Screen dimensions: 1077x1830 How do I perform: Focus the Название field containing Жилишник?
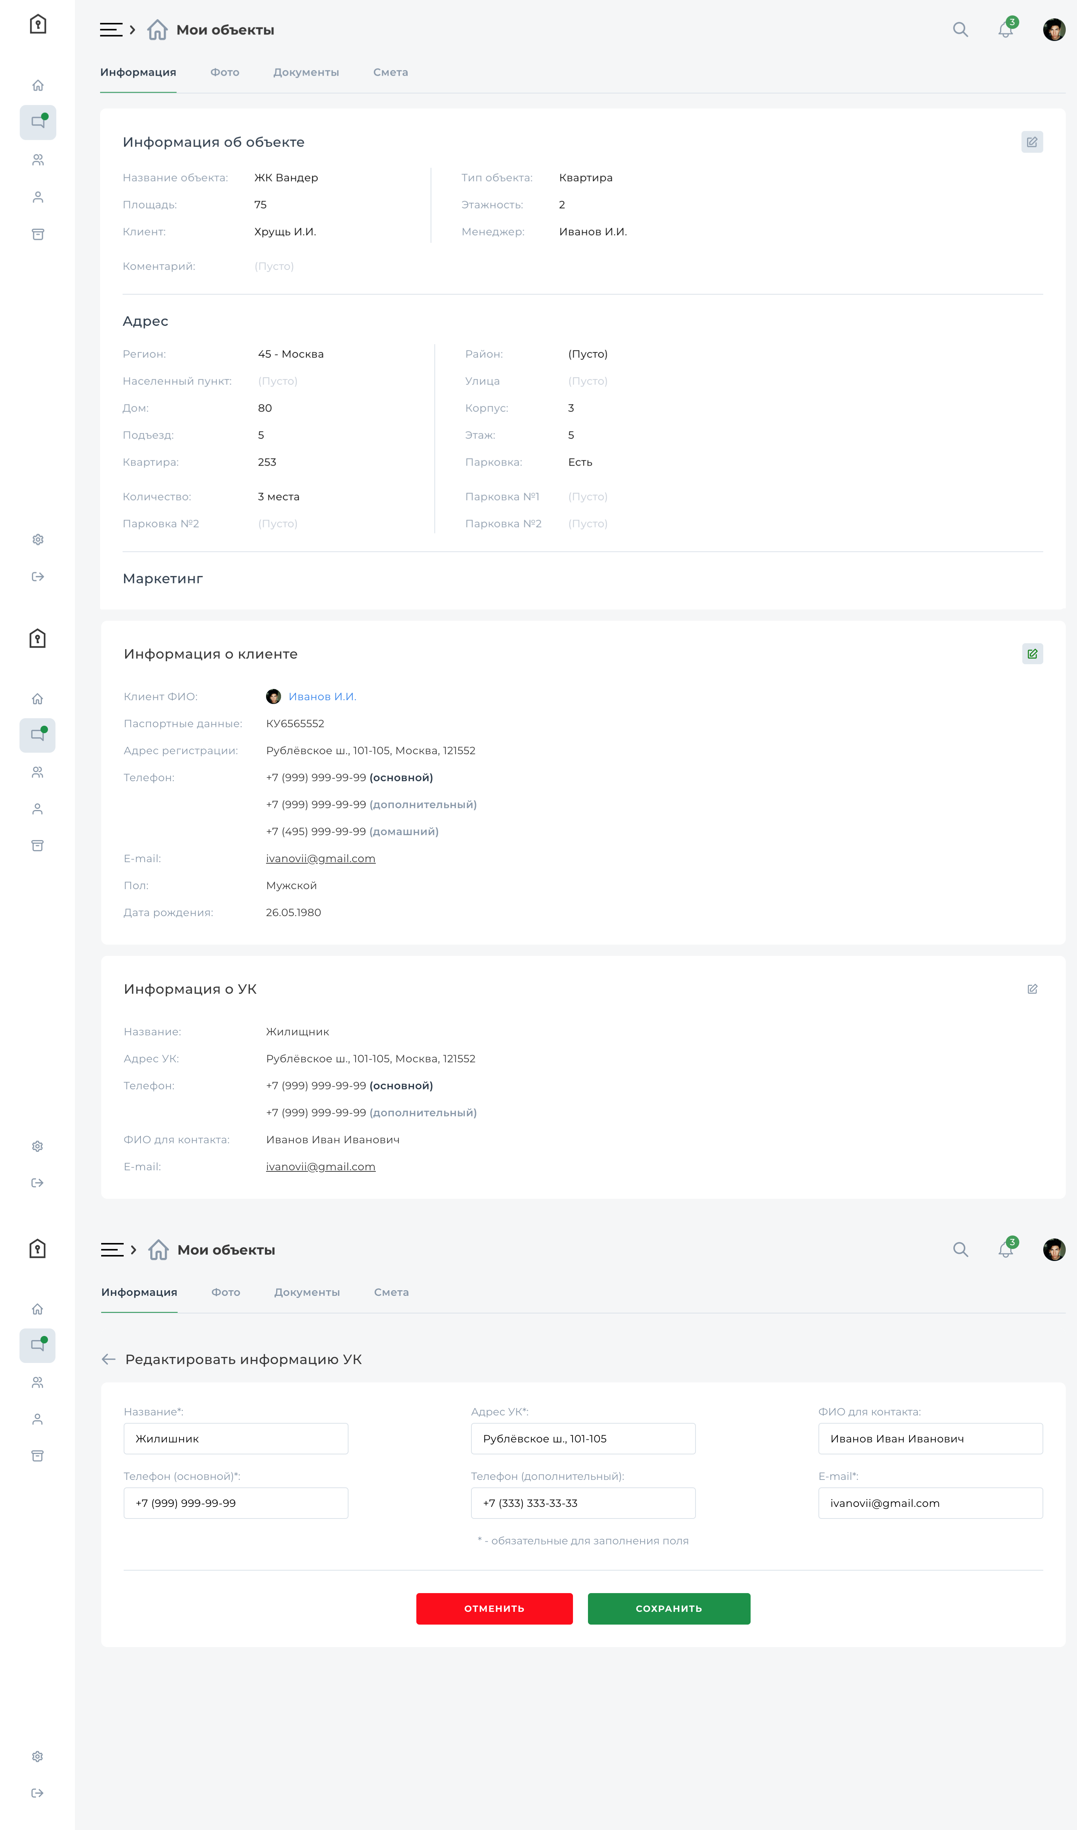236,1439
